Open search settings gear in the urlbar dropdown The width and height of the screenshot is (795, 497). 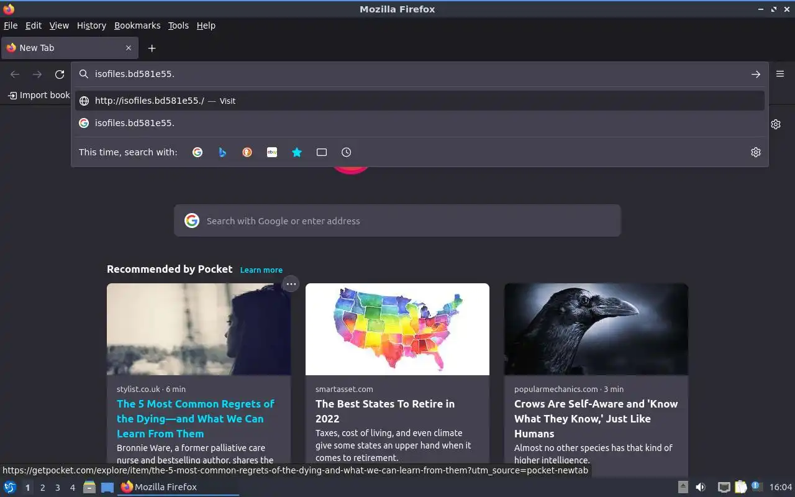coord(756,152)
